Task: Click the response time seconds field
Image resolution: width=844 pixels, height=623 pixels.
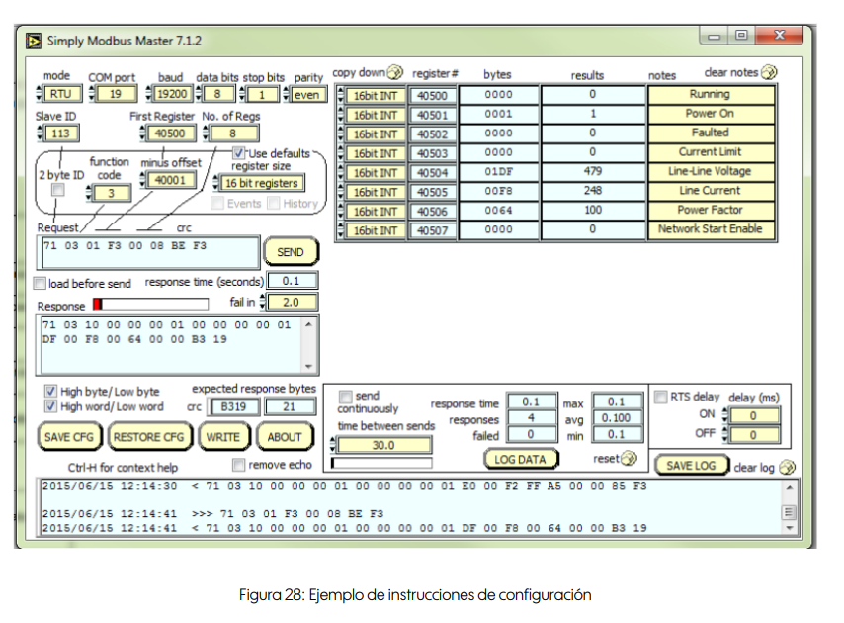Action: tap(293, 281)
